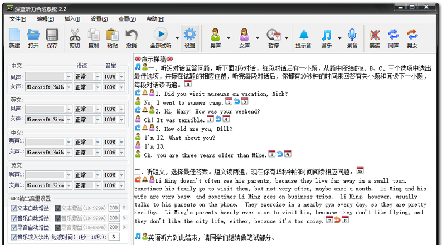Click the bell icon before 'Did you visit museums'
442x245 pixels.
[x=145, y=92]
